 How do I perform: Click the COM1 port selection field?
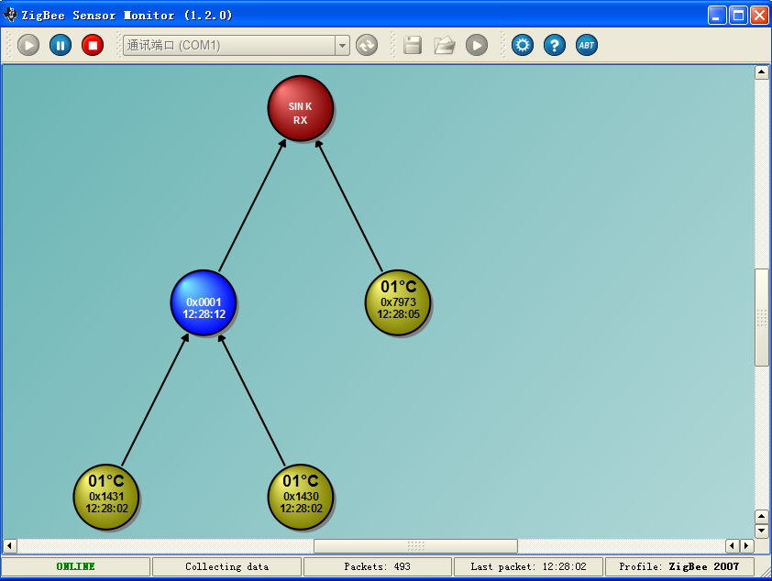[228, 45]
